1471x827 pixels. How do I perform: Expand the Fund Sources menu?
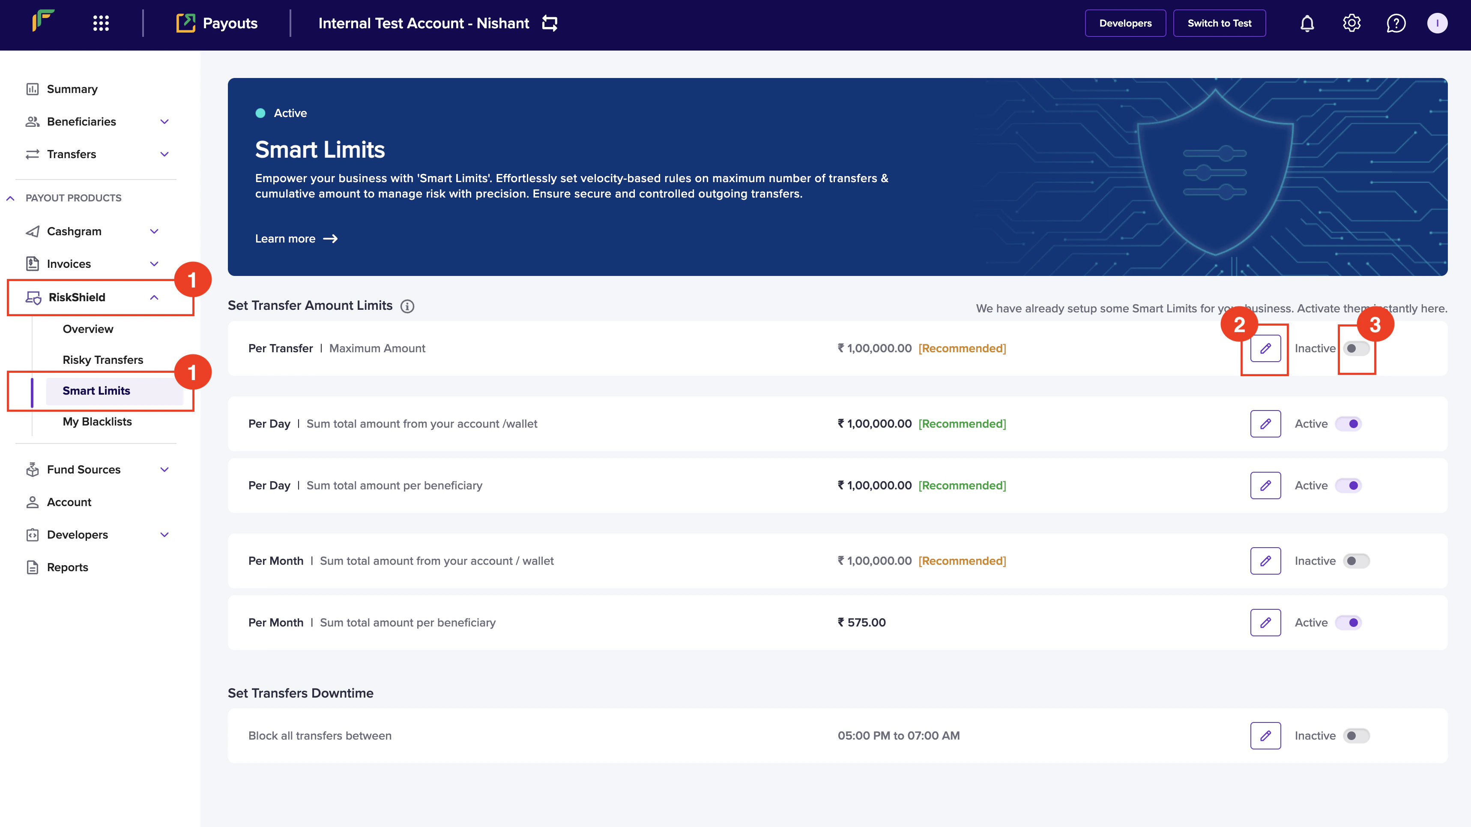[x=164, y=470]
